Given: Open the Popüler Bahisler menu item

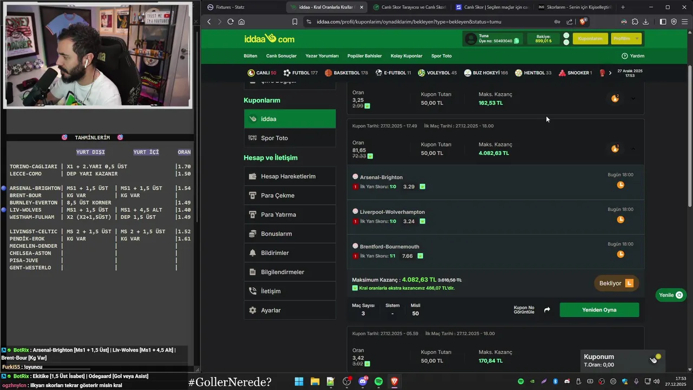Looking at the screenshot, I should tap(364, 56).
